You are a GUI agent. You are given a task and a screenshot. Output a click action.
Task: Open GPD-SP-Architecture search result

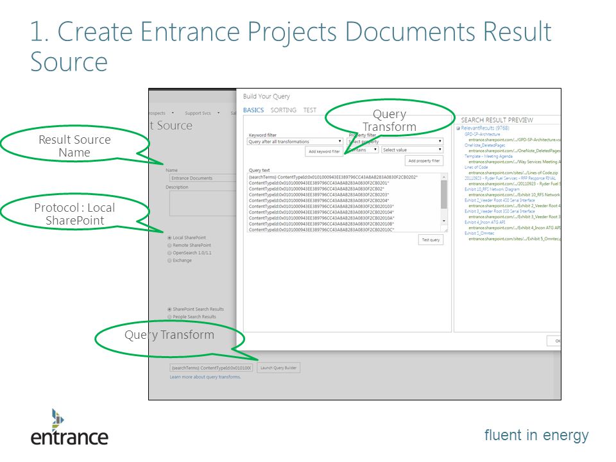tap(483, 134)
